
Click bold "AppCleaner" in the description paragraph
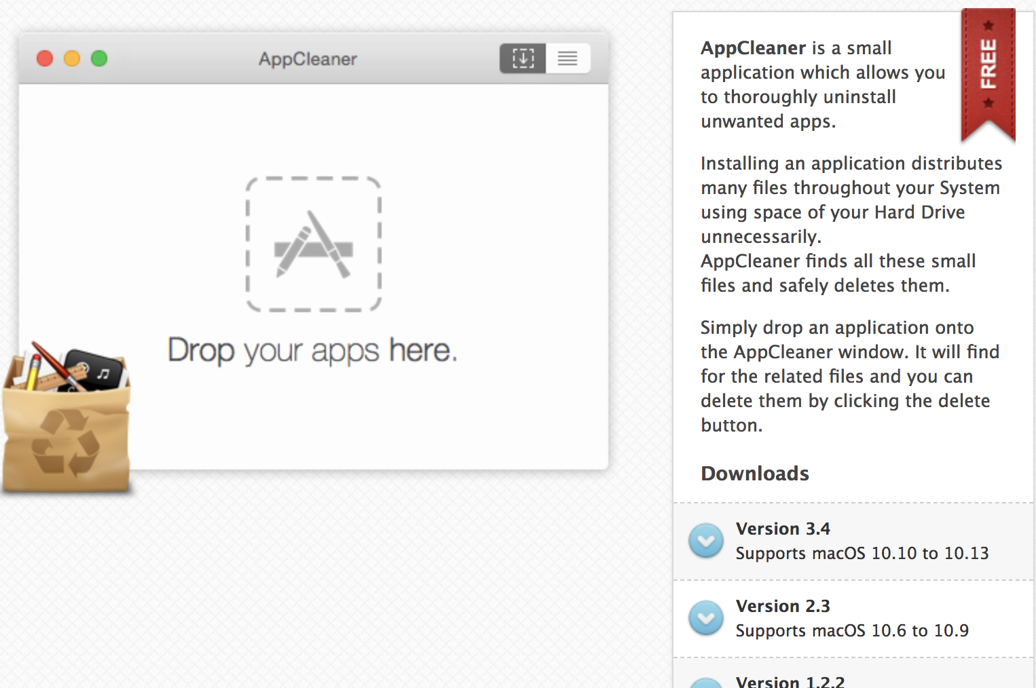click(754, 48)
